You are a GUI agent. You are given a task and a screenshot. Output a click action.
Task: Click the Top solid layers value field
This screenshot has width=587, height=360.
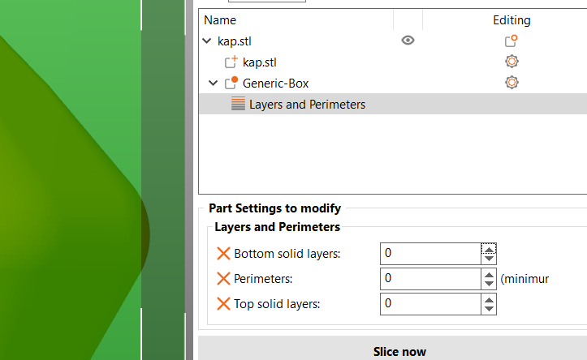[x=430, y=303]
